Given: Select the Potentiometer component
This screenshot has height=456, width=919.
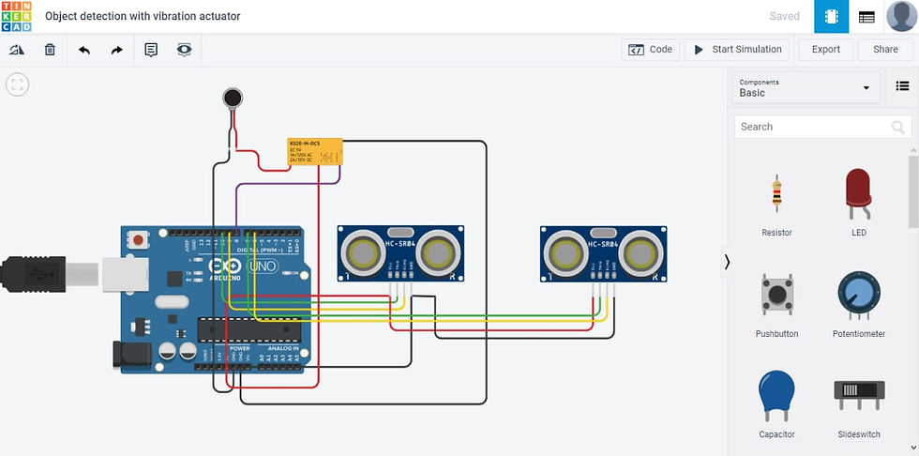Looking at the screenshot, I should pos(859,305).
